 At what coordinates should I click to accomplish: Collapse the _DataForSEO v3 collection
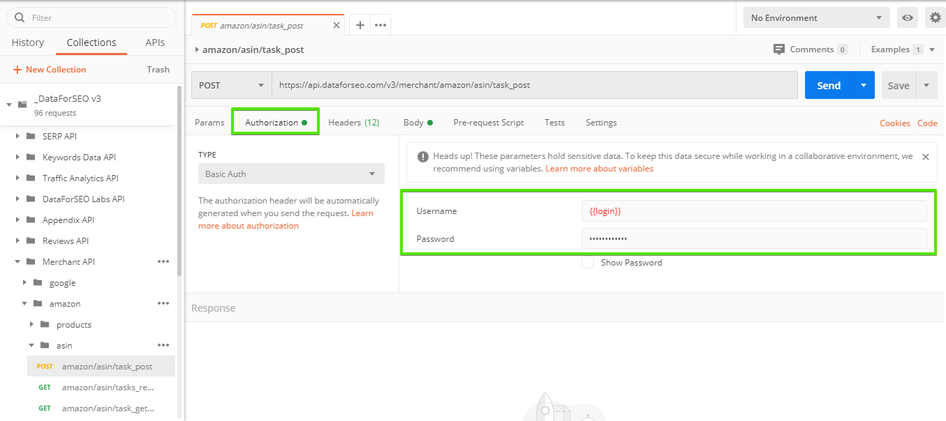pyautogui.click(x=9, y=105)
